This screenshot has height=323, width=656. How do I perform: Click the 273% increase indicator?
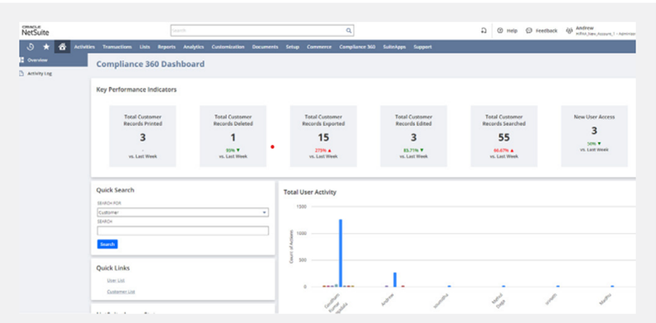click(324, 150)
